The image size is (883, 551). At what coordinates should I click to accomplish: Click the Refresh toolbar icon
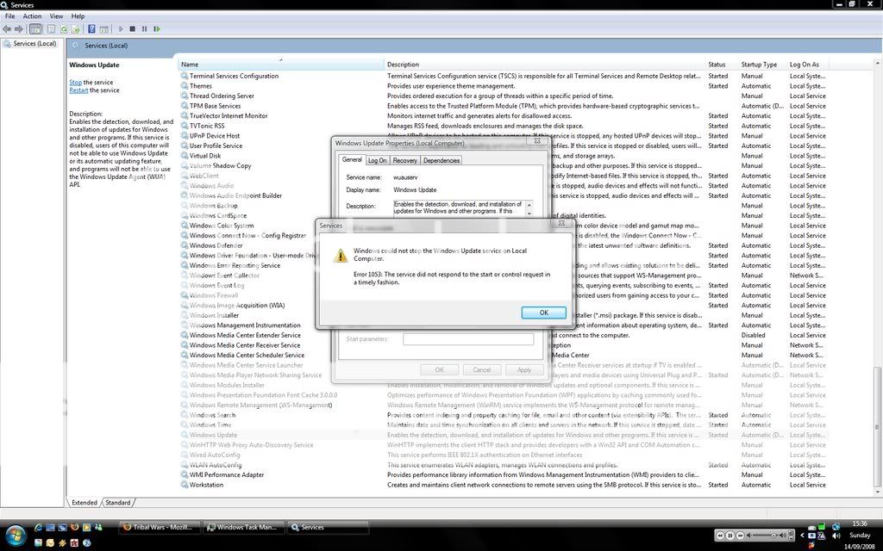point(64,29)
